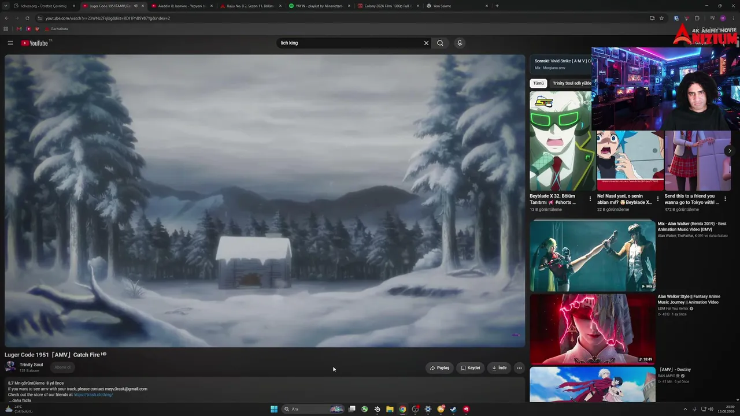The width and height of the screenshot is (740, 416).
Task: Switch to Kaiju No. 8 browser tab
Action: click(251, 6)
